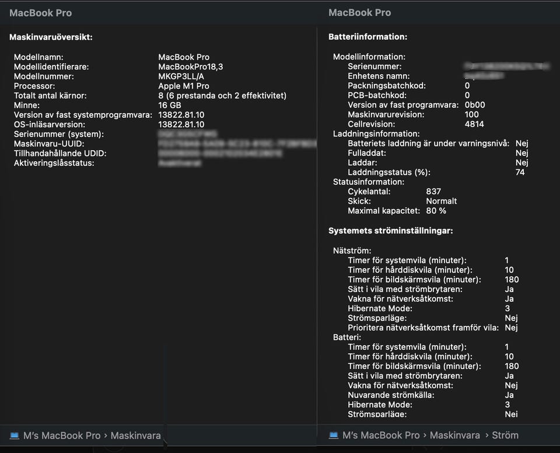
Task: Click the Maskinvaruöversikt heading
Action: point(51,37)
